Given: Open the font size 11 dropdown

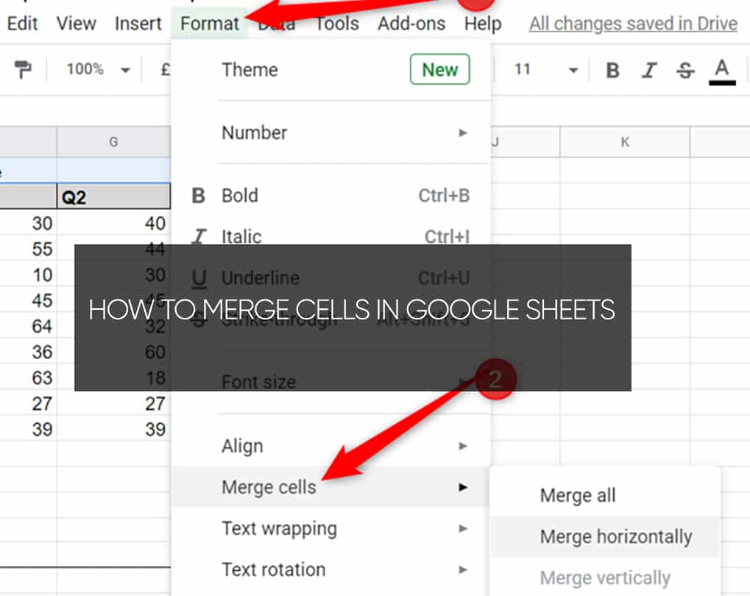Looking at the screenshot, I should [x=546, y=69].
